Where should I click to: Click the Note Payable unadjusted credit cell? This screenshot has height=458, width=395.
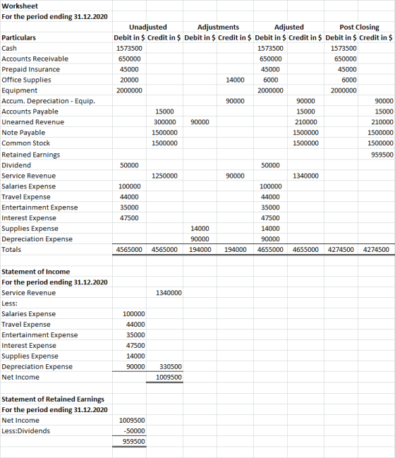[x=164, y=132]
